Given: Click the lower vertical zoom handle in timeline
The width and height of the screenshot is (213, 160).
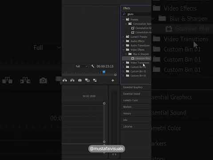Looking at the screenshot, I should [104, 142].
